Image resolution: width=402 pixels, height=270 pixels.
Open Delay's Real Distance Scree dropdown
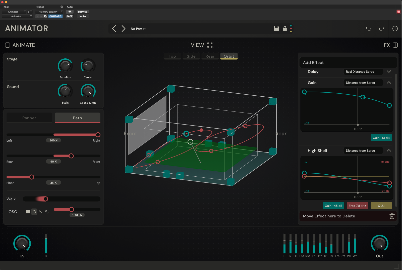tap(363, 72)
